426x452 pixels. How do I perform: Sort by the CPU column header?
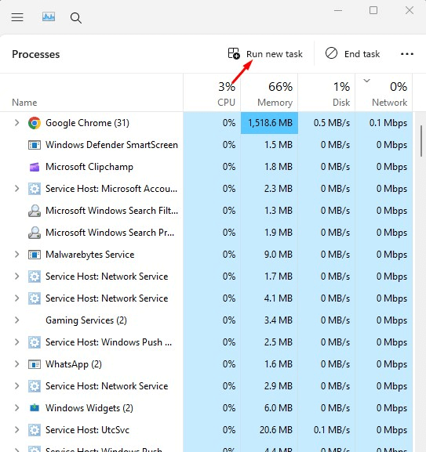(212, 92)
